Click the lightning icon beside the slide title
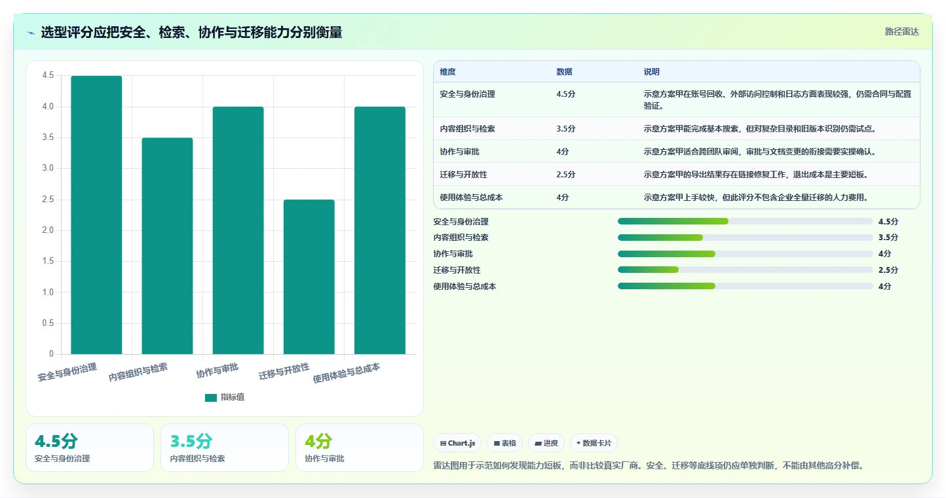The height and width of the screenshot is (498, 946). click(x=31, y=33)
